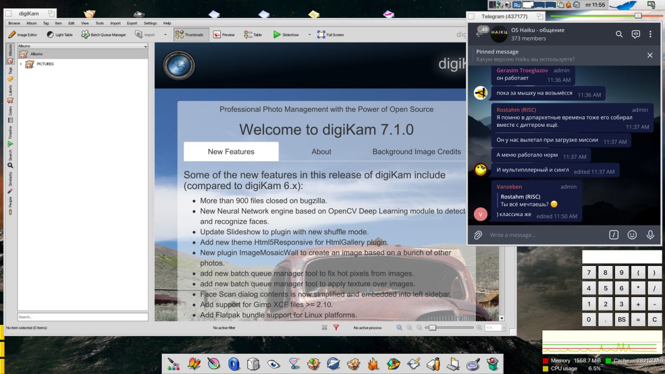Open the zoom percentage combo box
The width and height of the screenshot is (665, 374).
coord(495,328)
